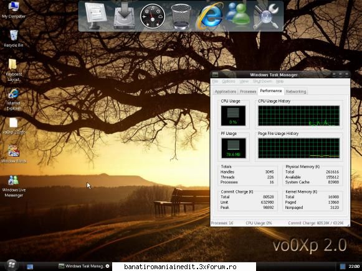This screenshot has width=362, height=271.
Task: Click status bar Processes: 16 entry
Action: tap(222, 223)
